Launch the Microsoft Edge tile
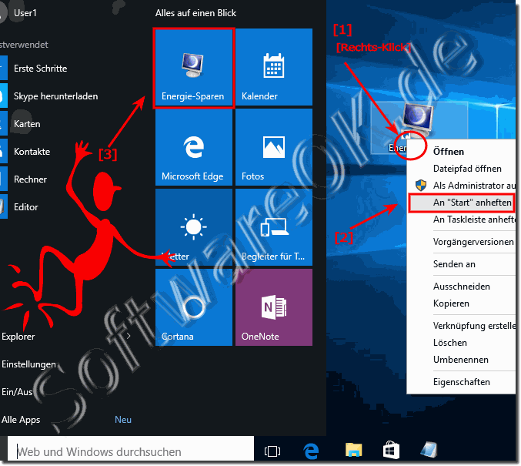Image resolution: width=521 pixels, height=466 pixels. [x=194, y=147]
